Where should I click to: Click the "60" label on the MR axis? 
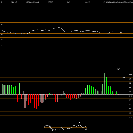[130, 83]
